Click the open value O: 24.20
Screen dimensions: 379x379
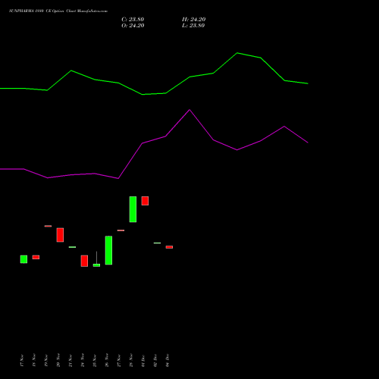(133, 26)
